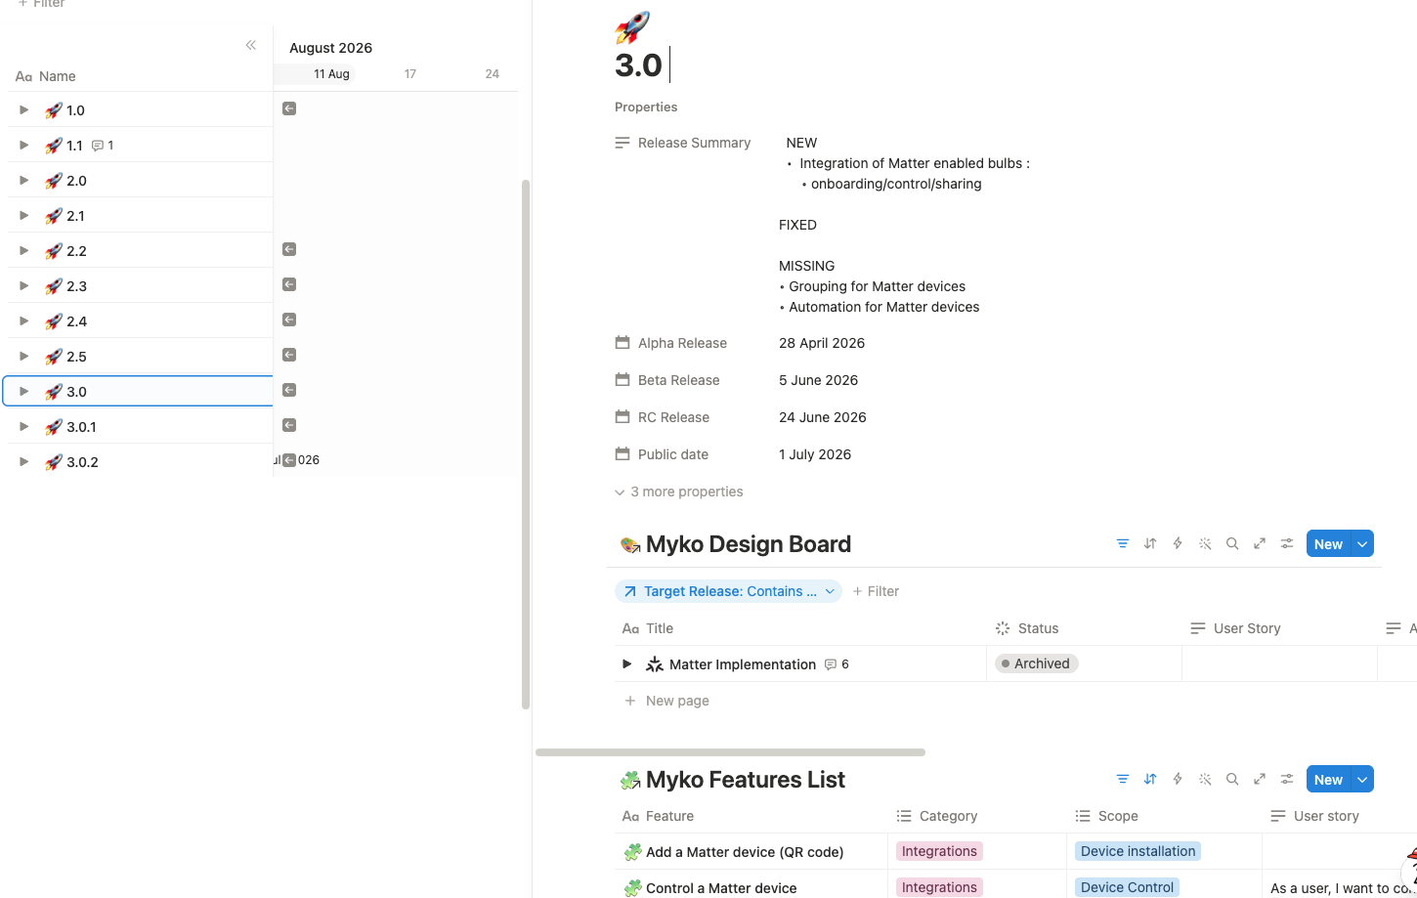
Task: Collapse the table pane with the double-chevron icon
Action: point(251,45)
